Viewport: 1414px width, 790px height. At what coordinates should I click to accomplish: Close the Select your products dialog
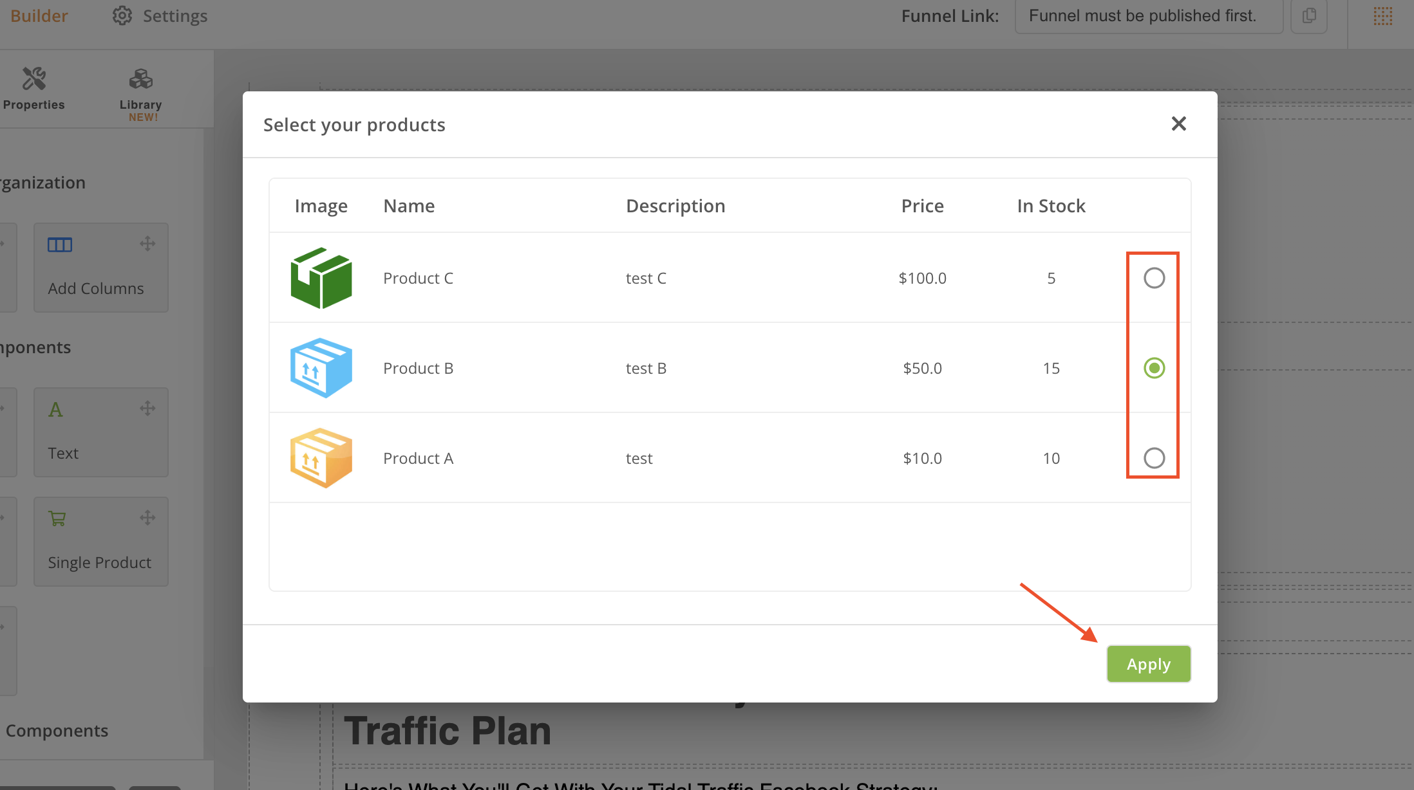click(x=1178, y=124)
